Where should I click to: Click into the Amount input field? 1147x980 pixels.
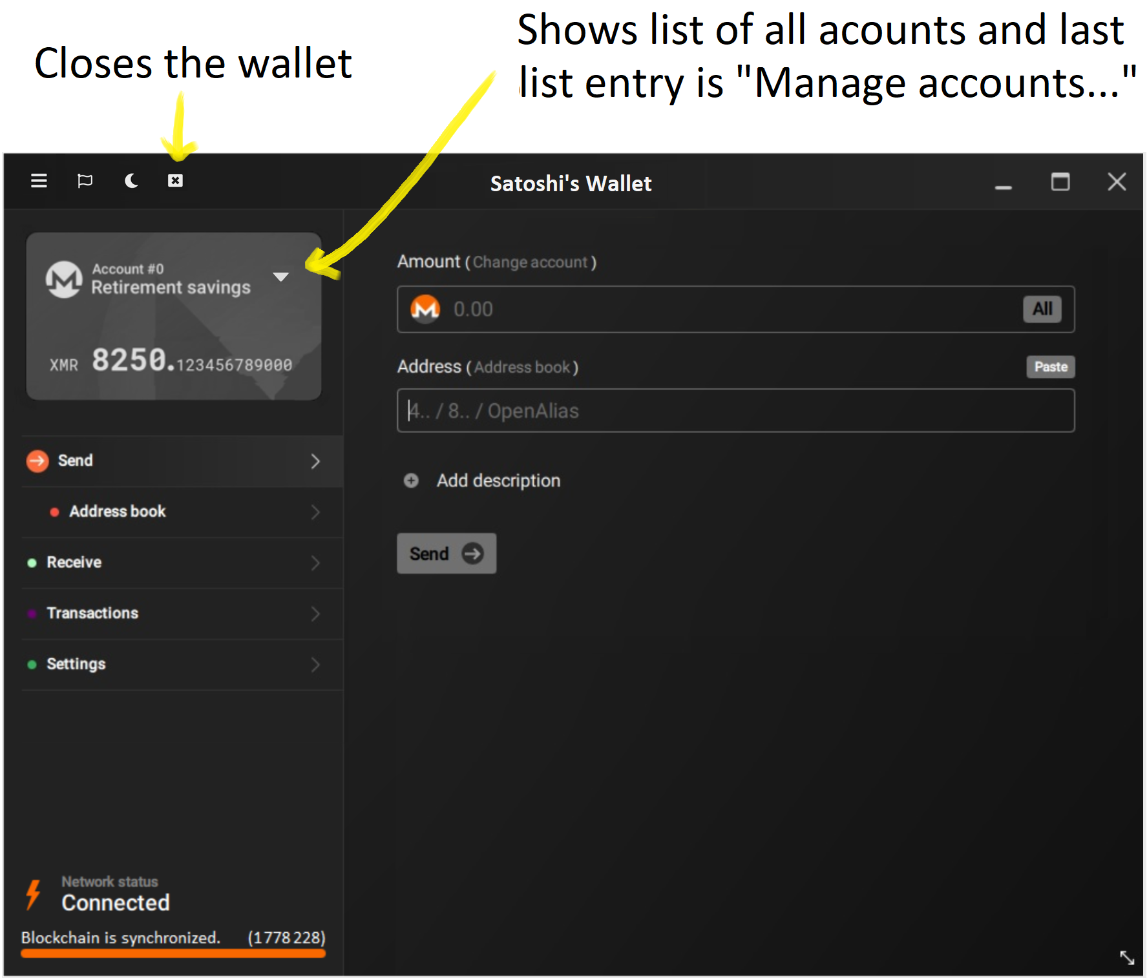point(735,309)
